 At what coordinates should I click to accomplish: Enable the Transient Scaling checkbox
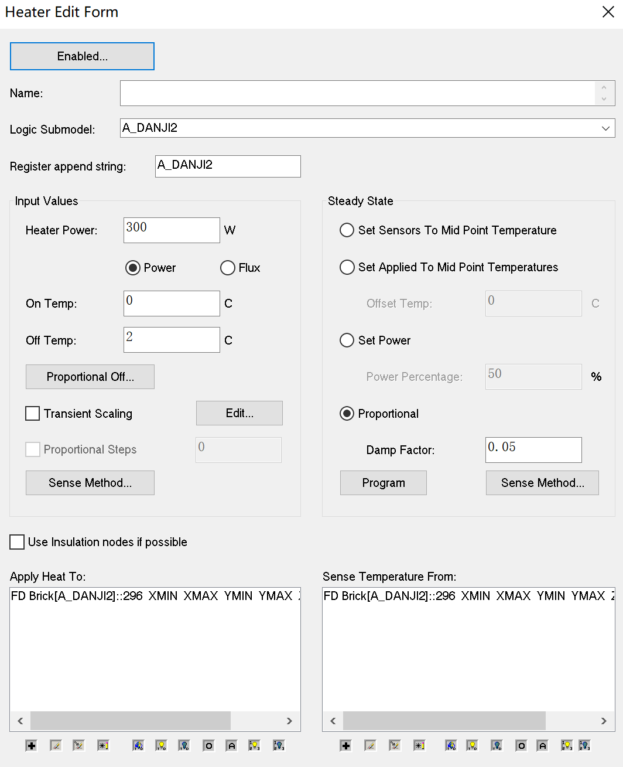pyautogui.click(x=33, y=414)
